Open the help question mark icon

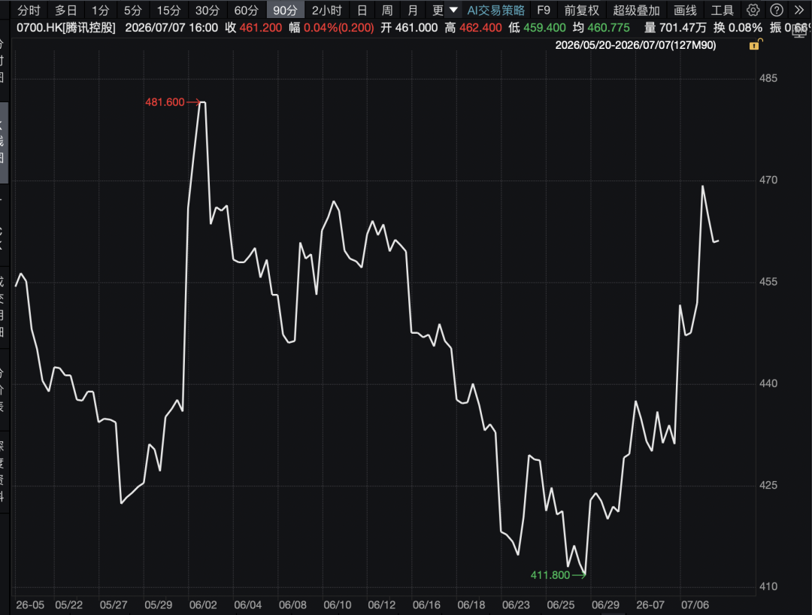(776, 10)
